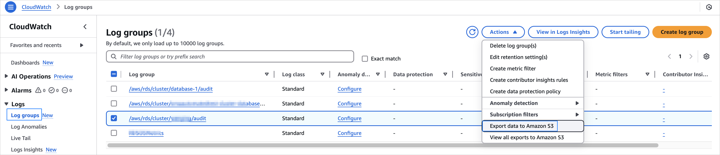Open the /aws/rds/cluster/database-1/audit link
This screenshot has width=720, height=155.
(171, 89)
